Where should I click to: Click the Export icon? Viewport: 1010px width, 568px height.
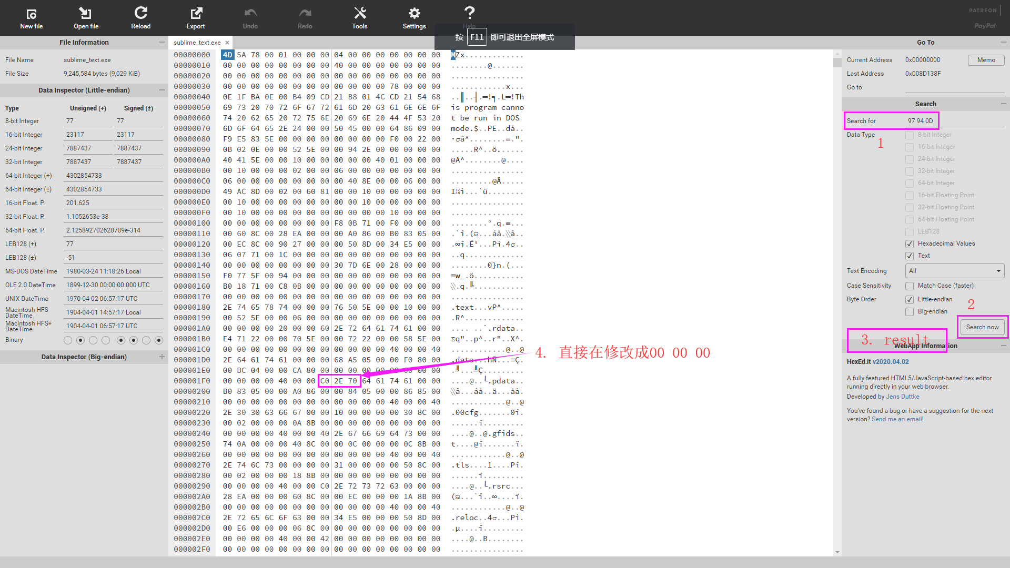point(196,14)
